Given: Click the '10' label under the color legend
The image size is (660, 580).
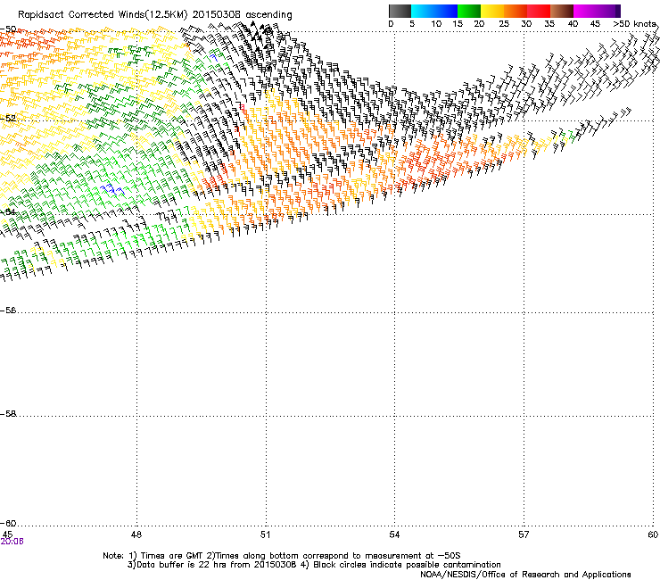Looking at the screenshot, I should point(436,24).
